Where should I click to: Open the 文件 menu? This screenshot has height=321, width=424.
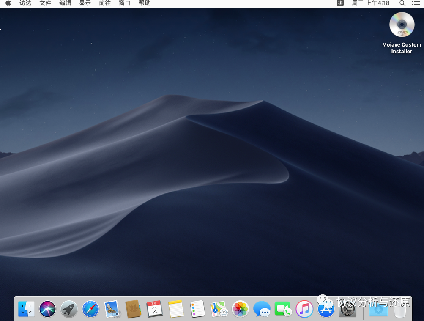pyautogui.click(x=45, y=3)
